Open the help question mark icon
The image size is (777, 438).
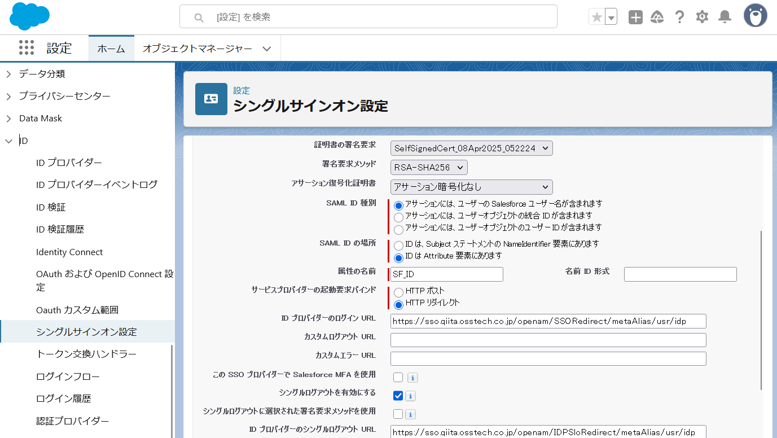[x=679, y=17]
